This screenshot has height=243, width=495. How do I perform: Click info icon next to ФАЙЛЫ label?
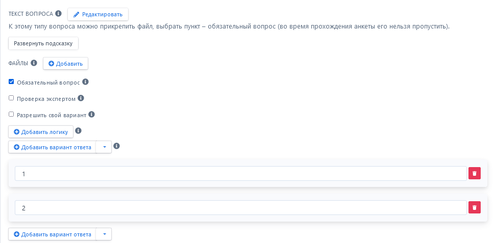pyautogui.click(x=34, y=63)
